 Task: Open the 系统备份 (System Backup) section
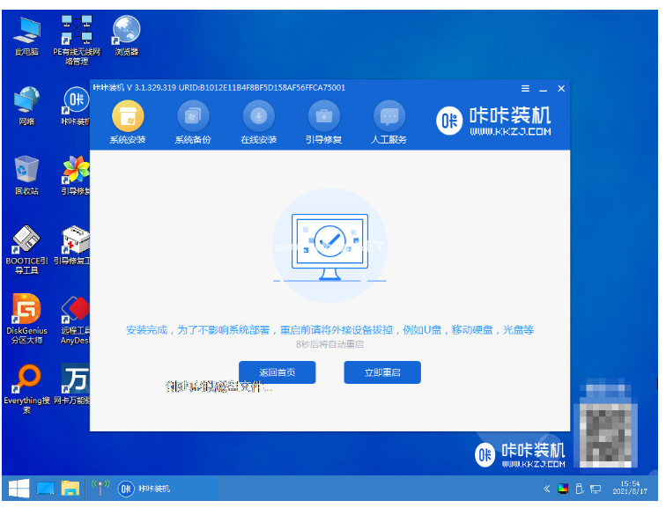click(193, 117)
